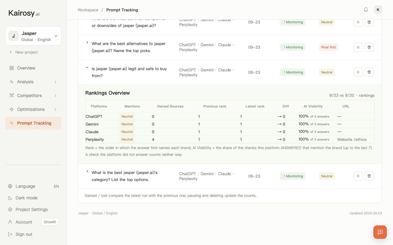The height and width of the screenshot is (245, 393).
Task: Delete the "legit and safe to buy" prompt
Action: [x=369, y=72]
